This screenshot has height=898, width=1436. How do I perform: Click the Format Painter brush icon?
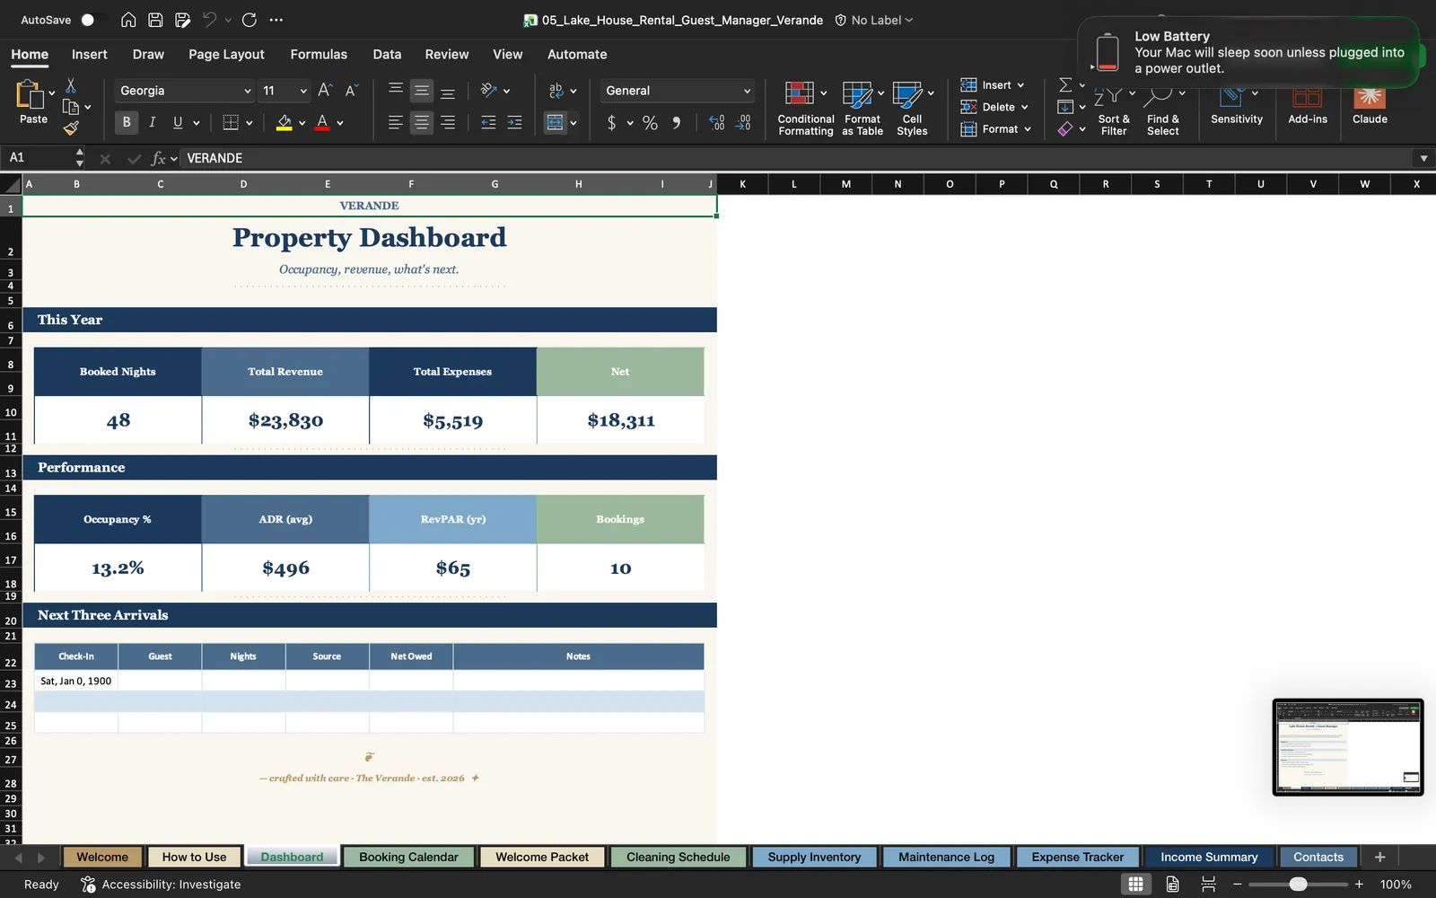point(71,128)
